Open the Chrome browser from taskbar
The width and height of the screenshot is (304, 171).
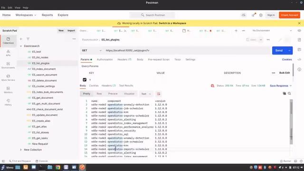coord(58,167)
